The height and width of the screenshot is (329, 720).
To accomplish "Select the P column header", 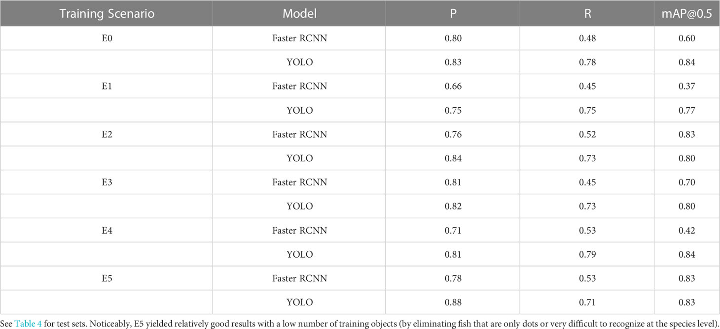I will [453, 13].
